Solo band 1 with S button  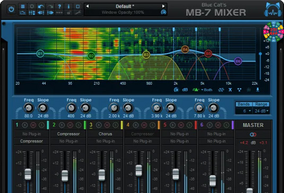coord(41,125)
